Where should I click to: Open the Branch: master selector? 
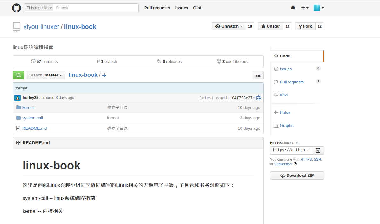tap(45, 75)
